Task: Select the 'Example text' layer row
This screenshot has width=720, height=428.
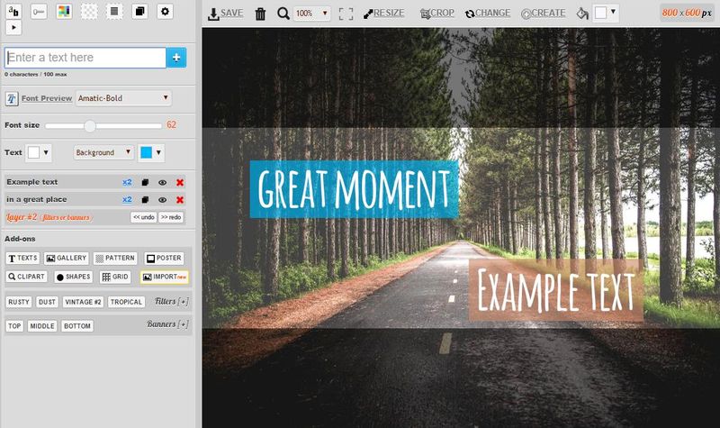Action: pyautogui.click(x=95, y=182)
